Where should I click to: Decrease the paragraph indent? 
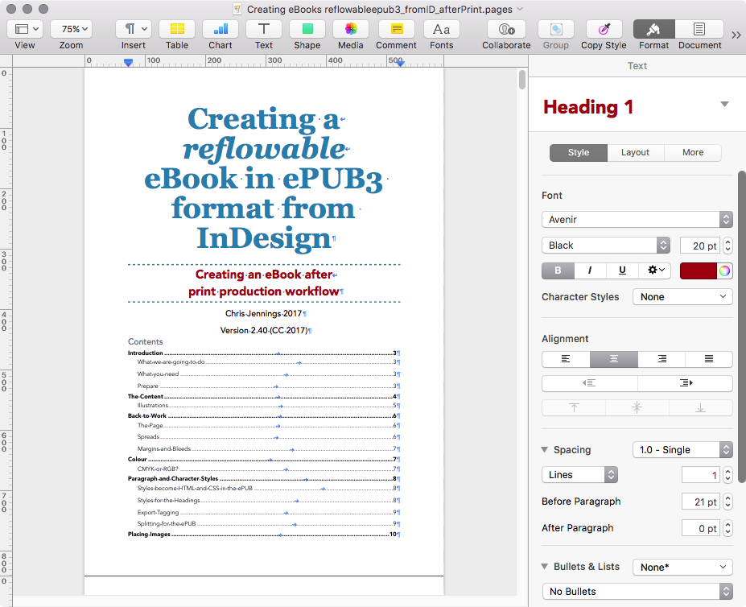(x=589, y=382)
